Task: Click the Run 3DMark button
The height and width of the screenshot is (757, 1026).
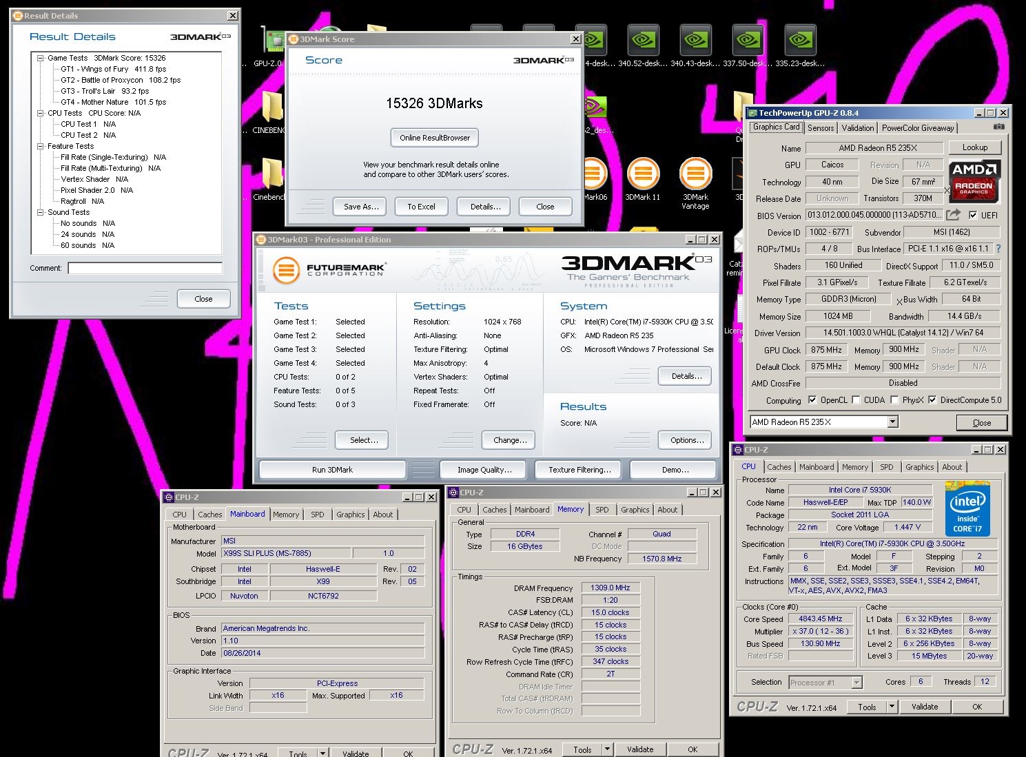Action: click(332, 470)
